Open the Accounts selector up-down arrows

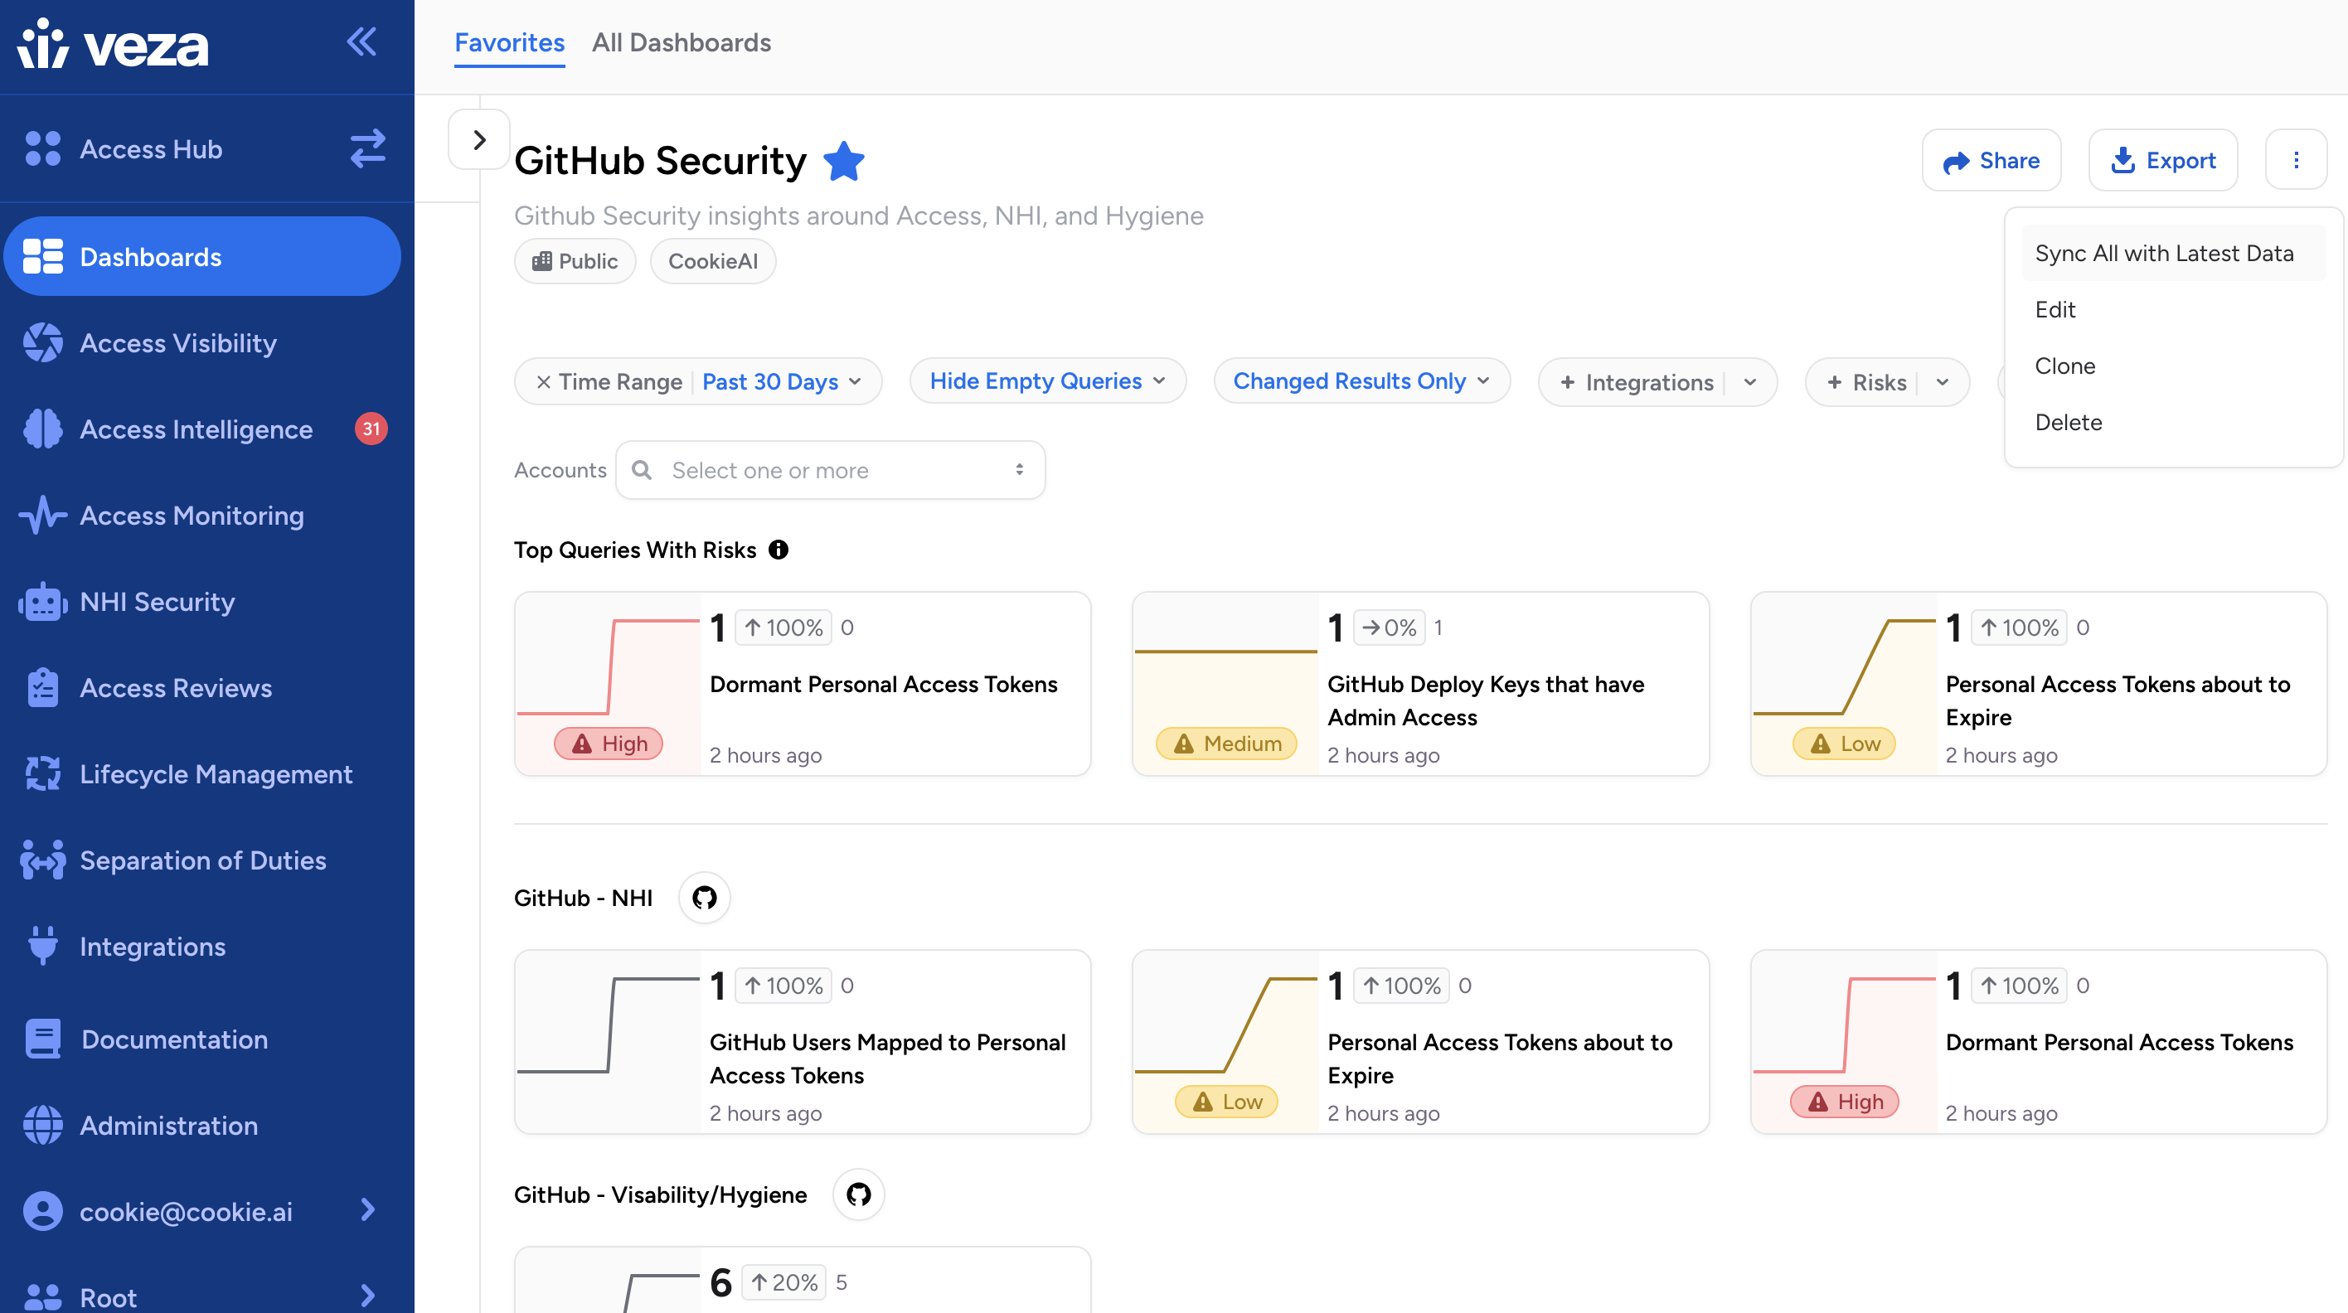coord(1019,470)
